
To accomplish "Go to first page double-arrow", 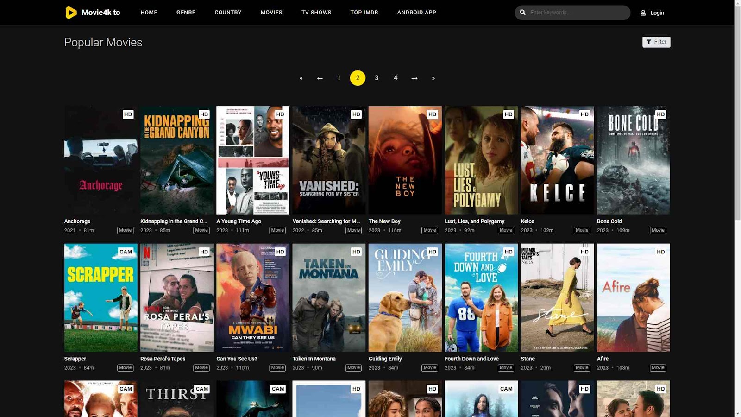I will [301, 78].
